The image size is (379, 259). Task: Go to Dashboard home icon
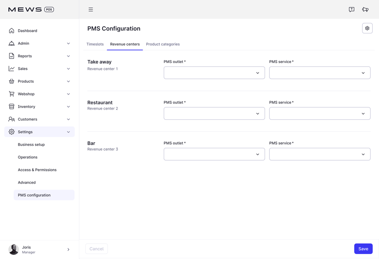[x=12, y=31]
